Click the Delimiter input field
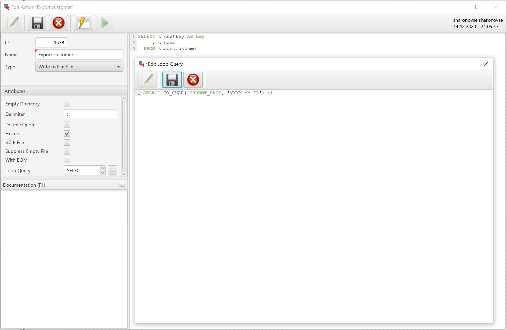 click(90, 114)
